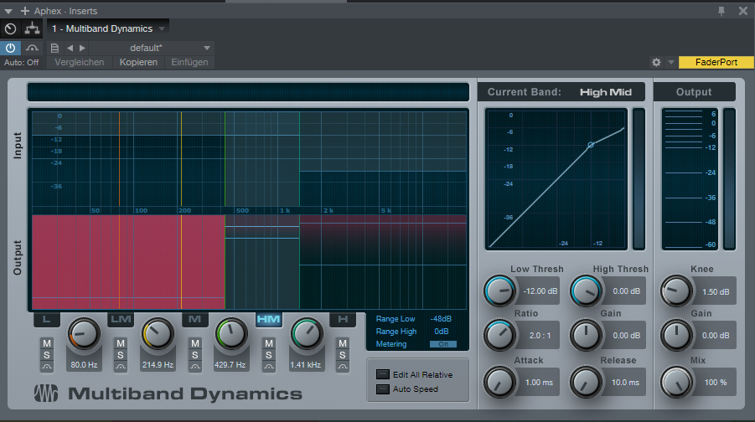Screen dimensions: 755x422
Task: Solo the HM band
Action: coord(269,355)
